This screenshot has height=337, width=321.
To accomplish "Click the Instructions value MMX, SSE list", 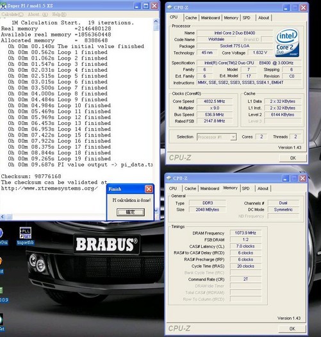I will (249, 83).
